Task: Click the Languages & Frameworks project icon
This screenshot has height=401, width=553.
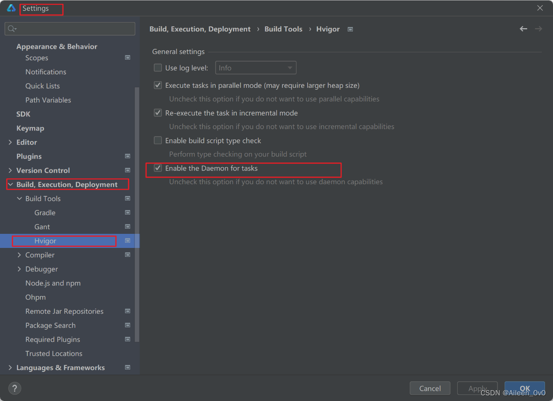Action: coord(128,368)
